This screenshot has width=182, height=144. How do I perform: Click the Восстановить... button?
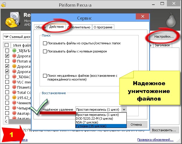[x=164, y=130]
